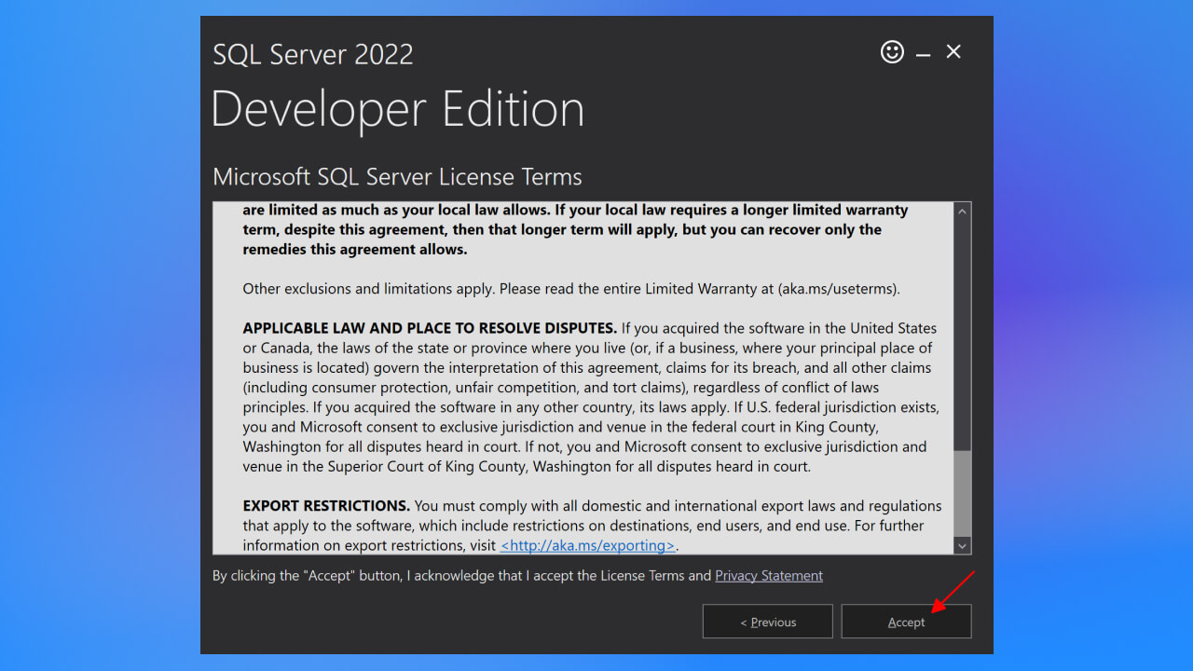The height and width of the screenshot is (671, 1193).
Task: Click "APPLICABLE LAW AND PLACE TO RESOLVE DISPUTES." heading
Action: pos(430,328)
